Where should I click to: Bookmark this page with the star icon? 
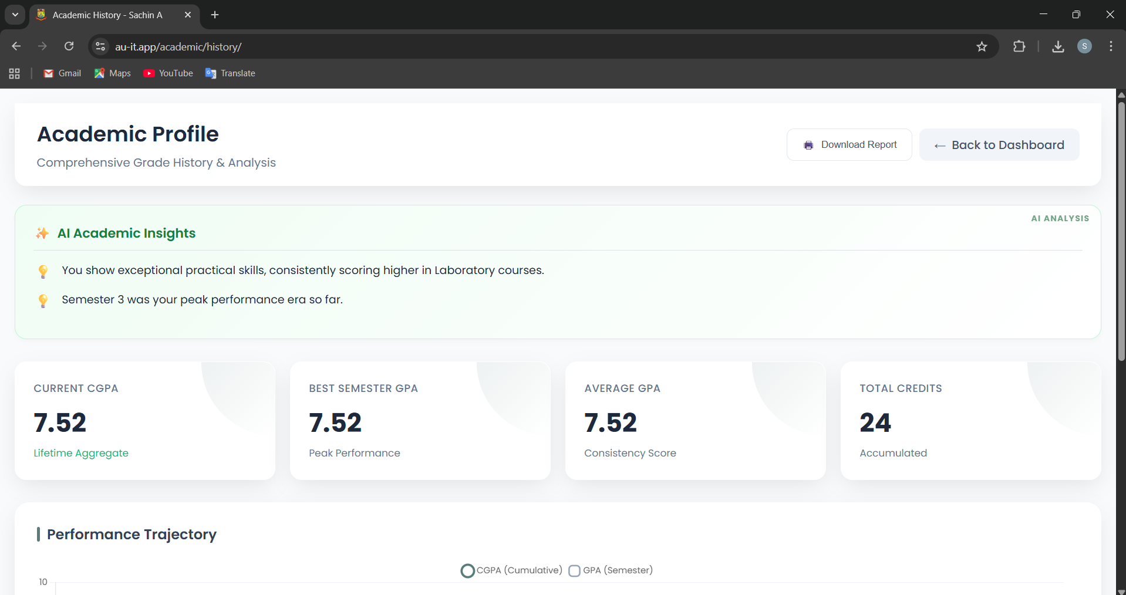click(982, 46)
